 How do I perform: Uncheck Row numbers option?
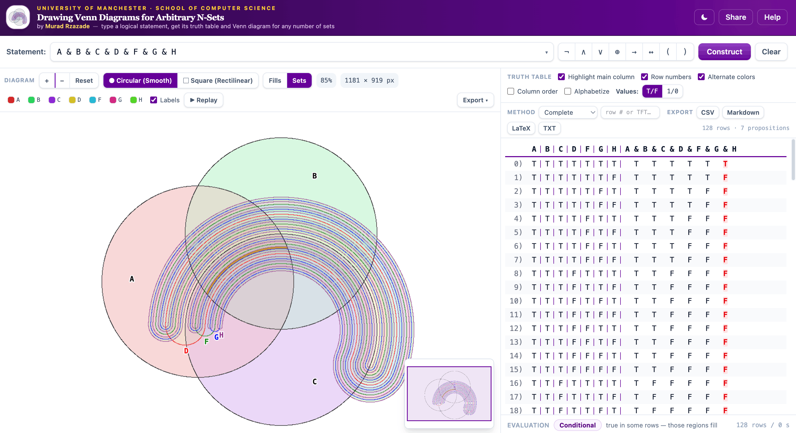[x=644, y=77]
